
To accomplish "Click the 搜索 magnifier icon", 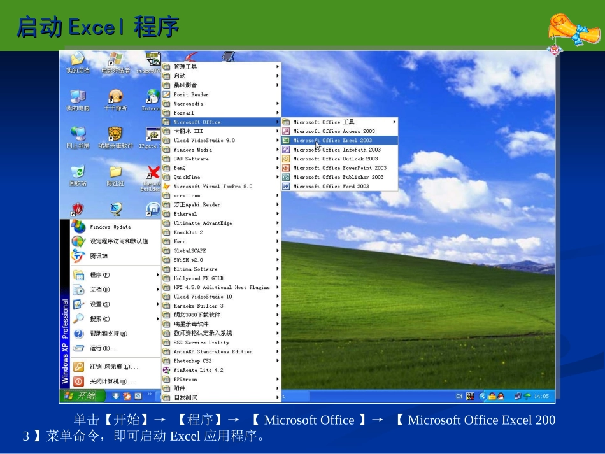I will coord(78,318).
